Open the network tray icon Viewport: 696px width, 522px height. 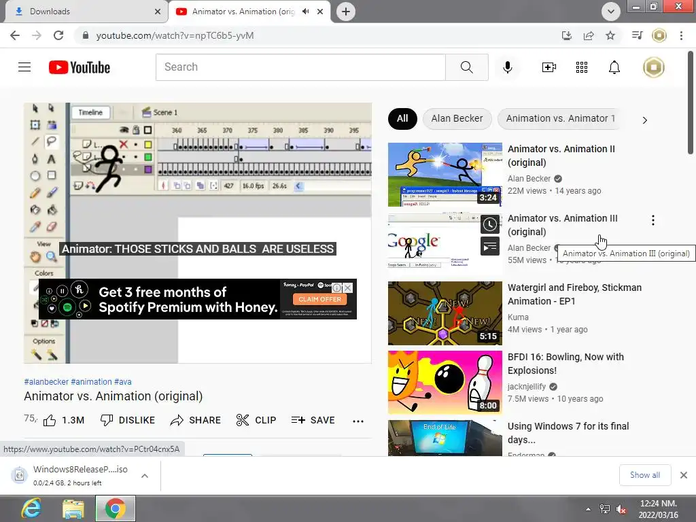pyautogui.click(x=604, y=509)
